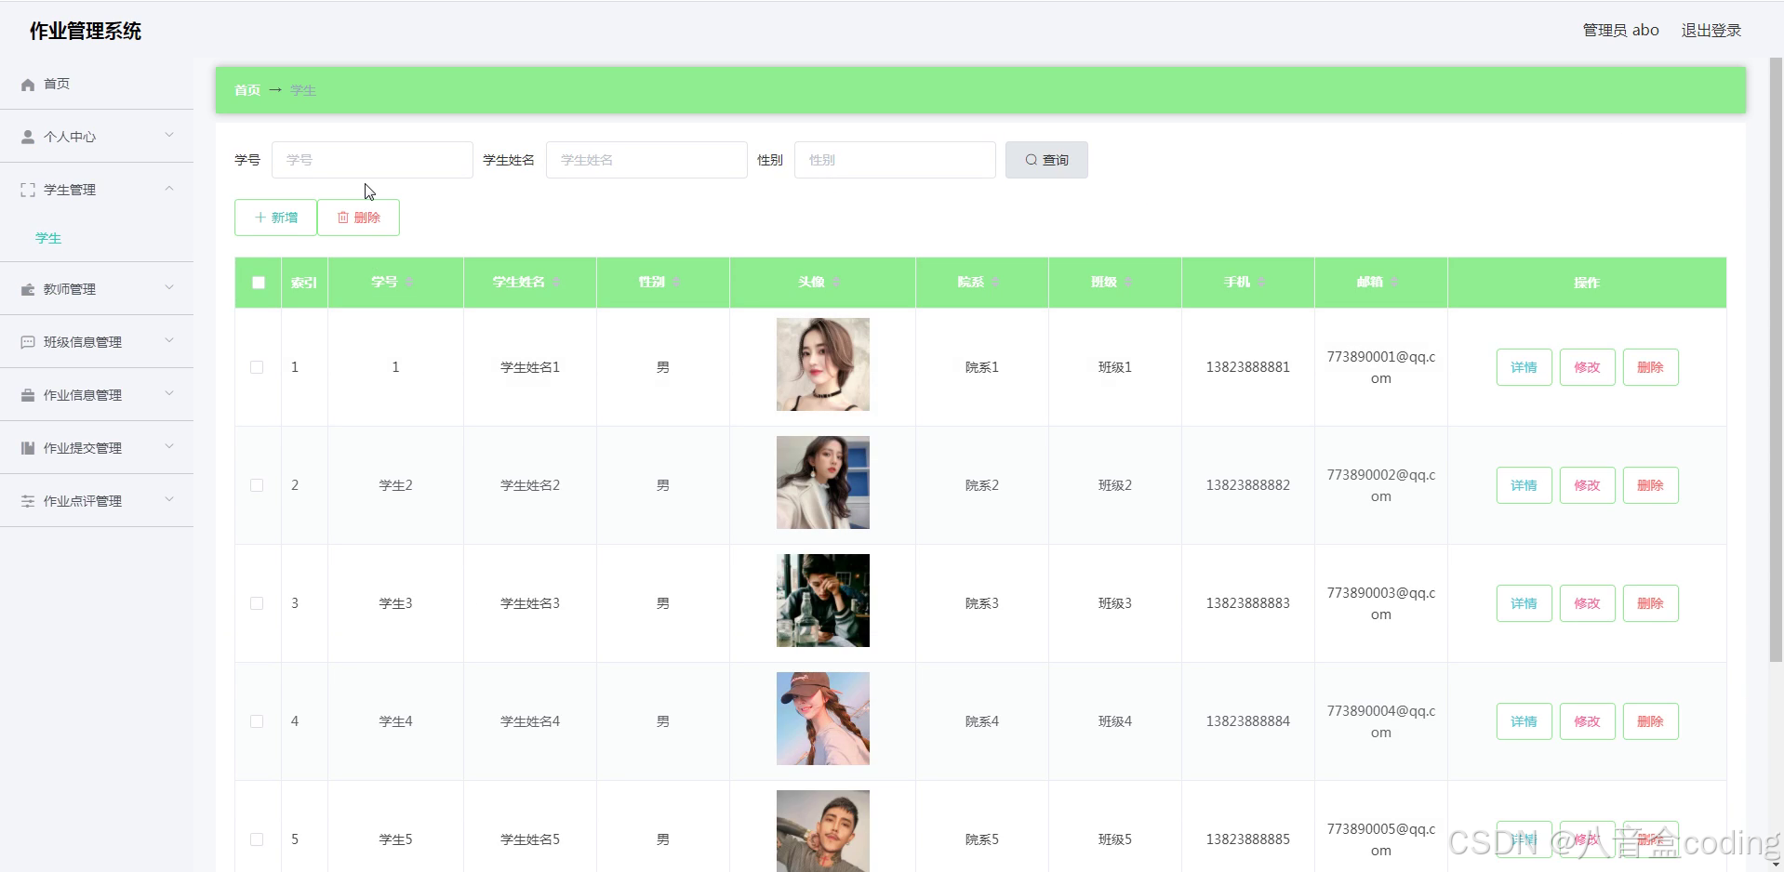Sort by 头像 column arrow
This screenshot has height=872, width=1784.
point(836,282)
